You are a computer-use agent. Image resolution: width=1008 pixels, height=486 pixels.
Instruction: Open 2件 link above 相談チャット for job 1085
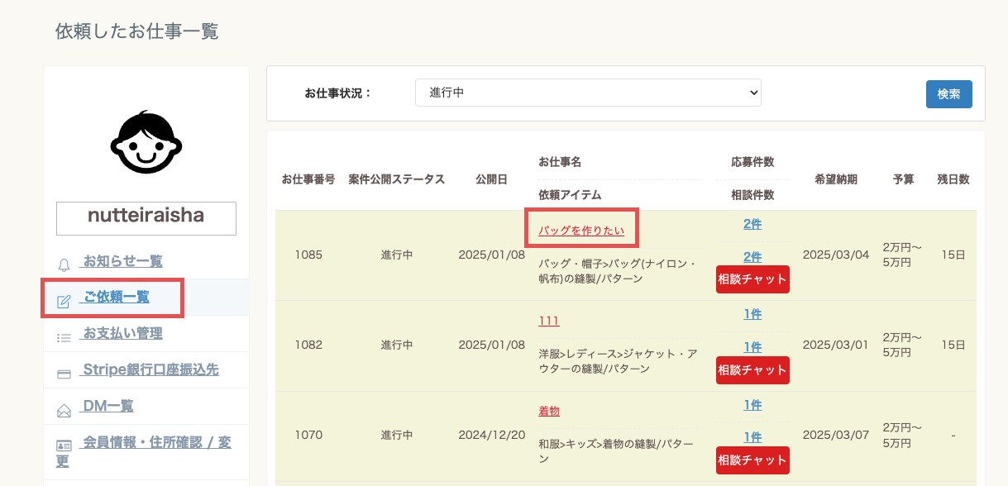752,257
